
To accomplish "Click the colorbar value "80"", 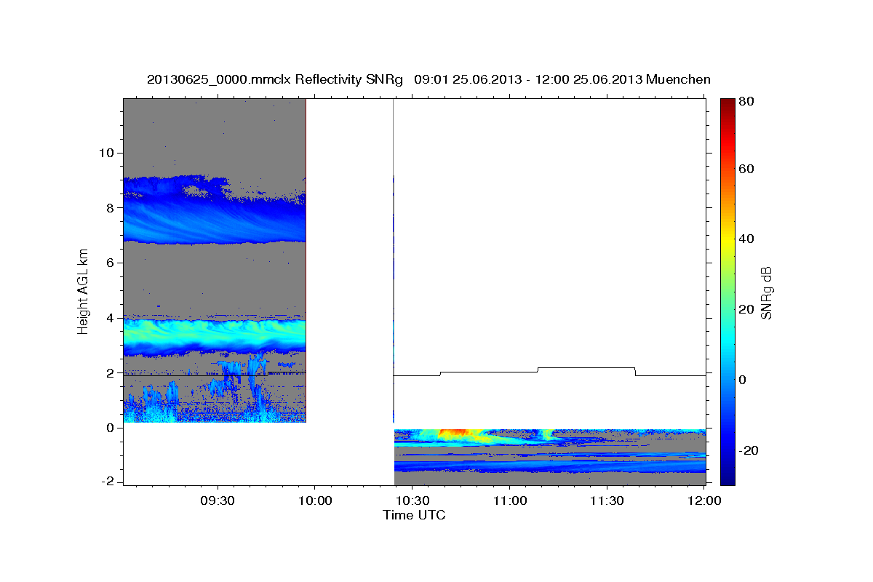I will [747, 102].
